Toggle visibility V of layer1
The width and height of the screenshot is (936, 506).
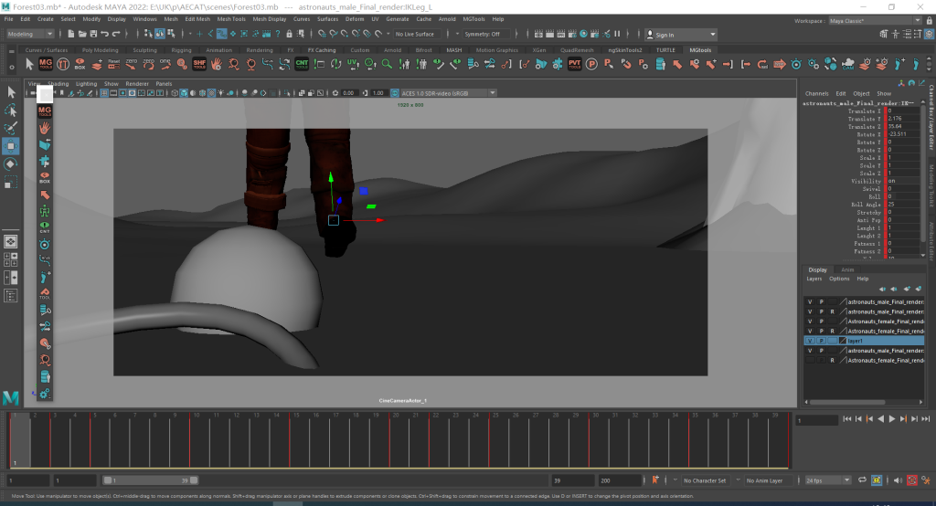[x=810, y=341]
